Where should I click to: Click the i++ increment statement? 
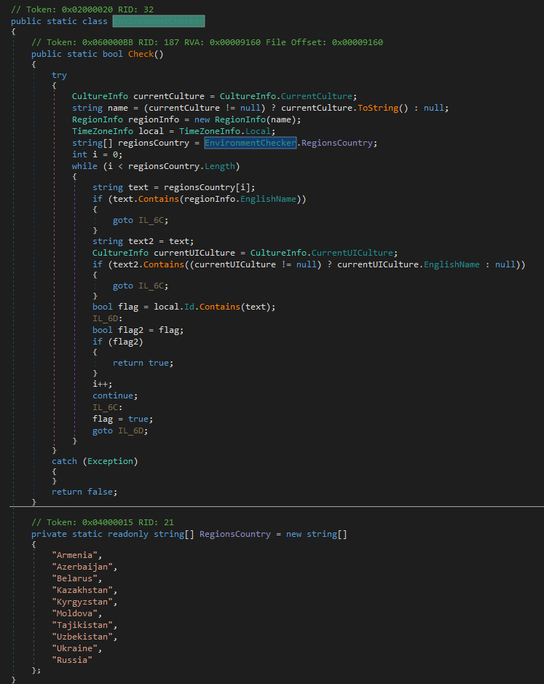pyautogui.click(x=103, y=384)
